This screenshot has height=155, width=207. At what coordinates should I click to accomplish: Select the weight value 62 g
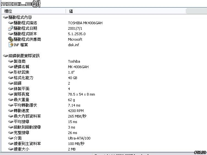pyautogui.click(x=71, y=100)
